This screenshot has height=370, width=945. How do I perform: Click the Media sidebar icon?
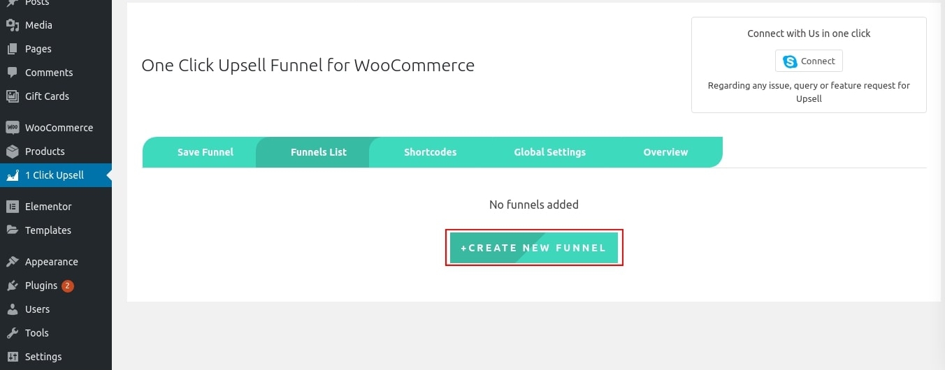[x=12, y=25]
